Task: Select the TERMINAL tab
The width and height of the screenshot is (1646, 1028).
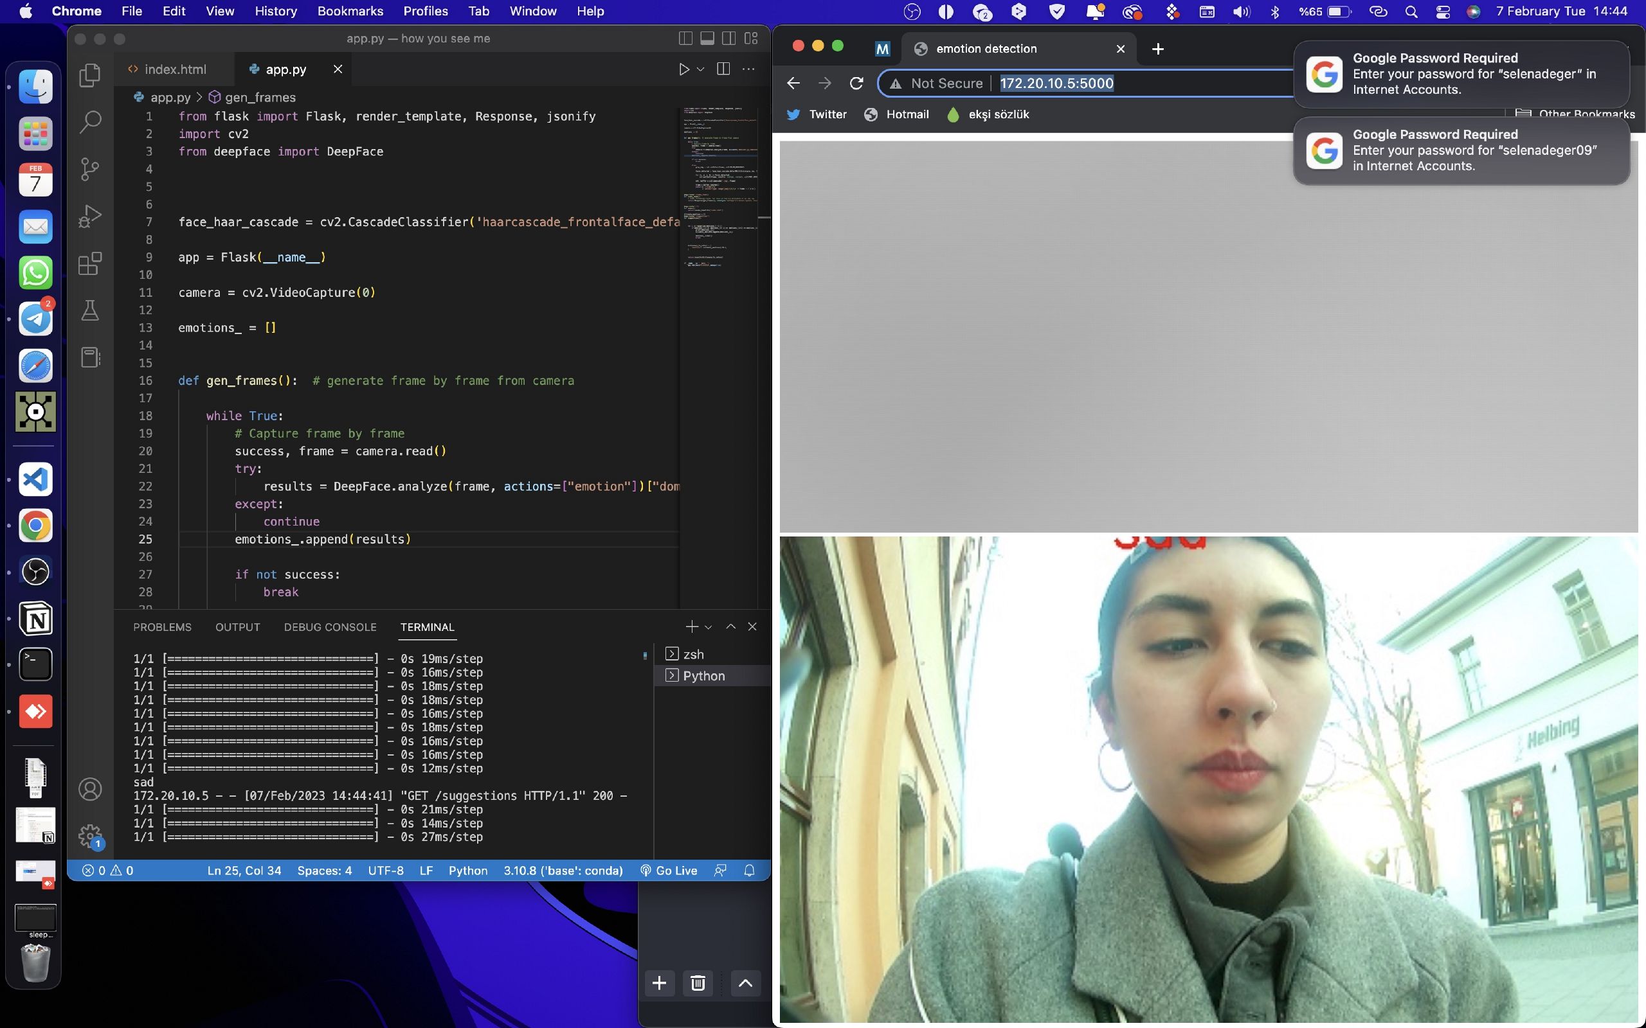Action: pos(427,627)
